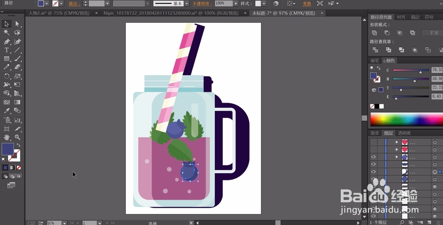Open the stroke color dropdown in control bar
443x225 pixels.
click(61, 4)
